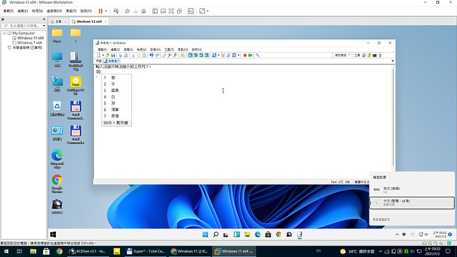Launch Microsoft Edge from guest taskbar
The image size is (457, 257).
[258, 235]
